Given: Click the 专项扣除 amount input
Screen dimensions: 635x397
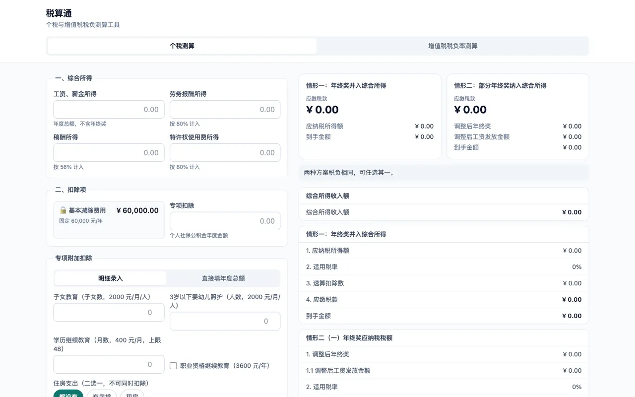Looking at the screenshot, I should click(225, 221).
